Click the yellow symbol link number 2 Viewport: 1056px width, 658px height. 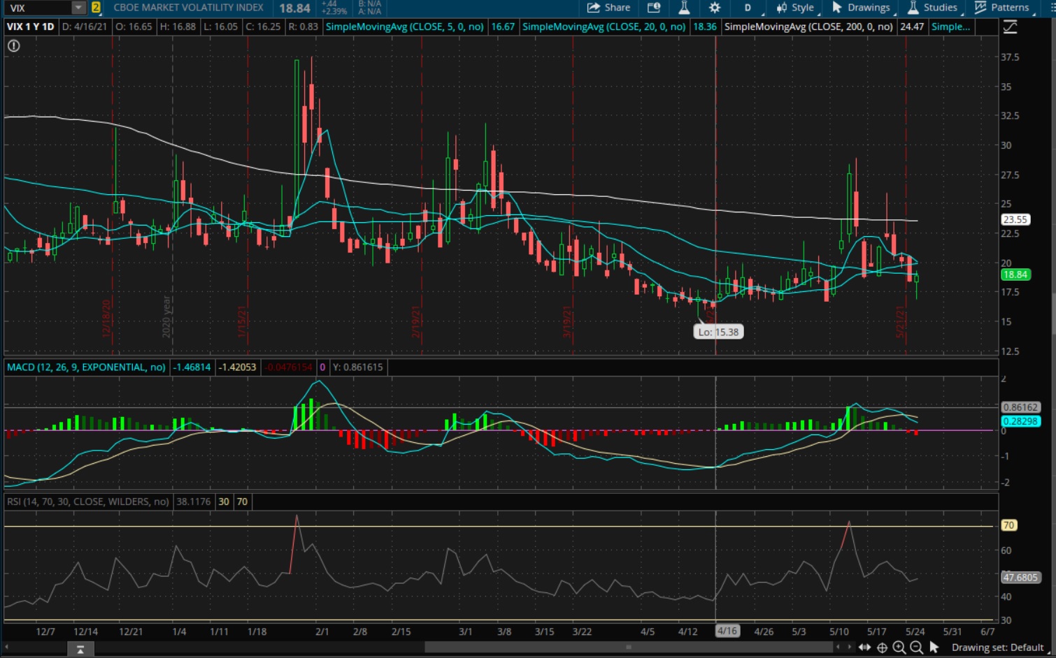pyautogui.click(x=96, y=8)
